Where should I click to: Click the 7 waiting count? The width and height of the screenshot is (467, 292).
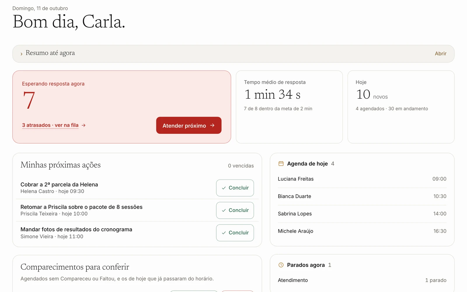pyautogui.click(x=29, y=100)
